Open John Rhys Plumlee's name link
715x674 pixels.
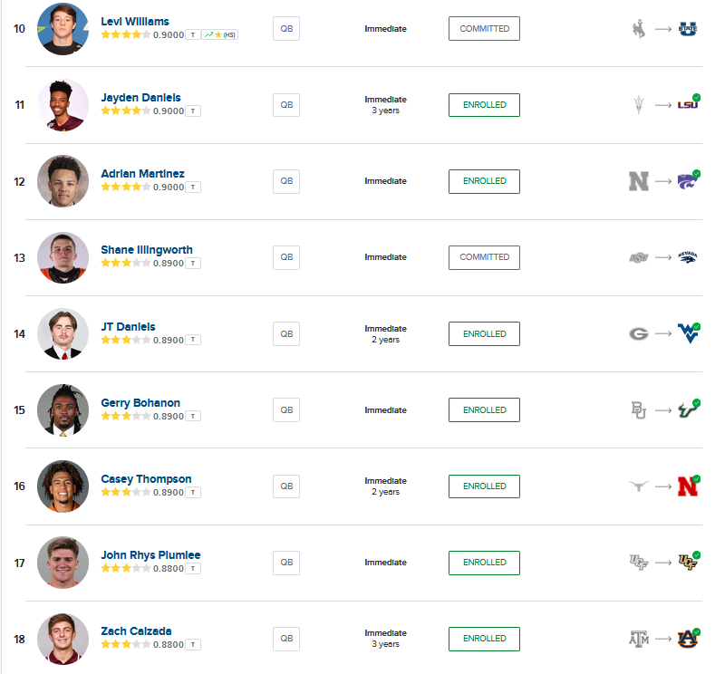(x=150, y=555)
